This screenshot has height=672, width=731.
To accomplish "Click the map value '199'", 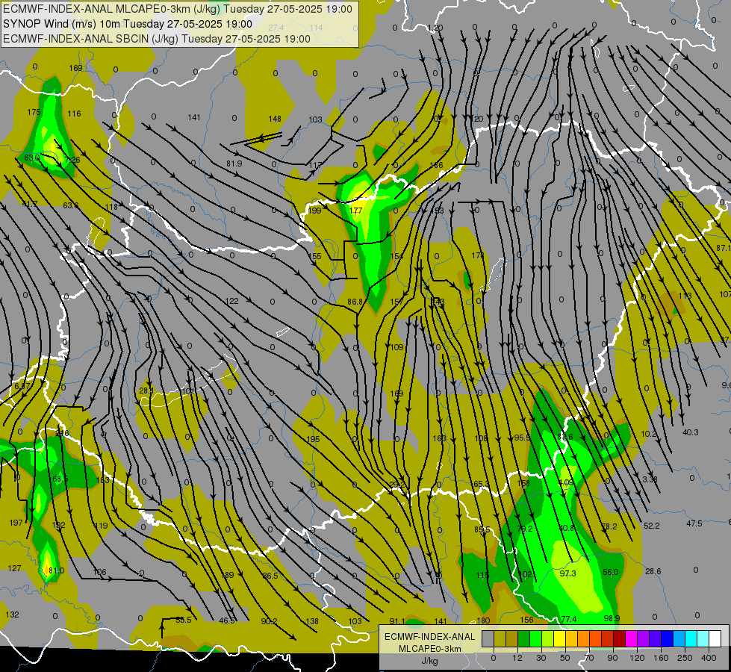I will 314,211.
